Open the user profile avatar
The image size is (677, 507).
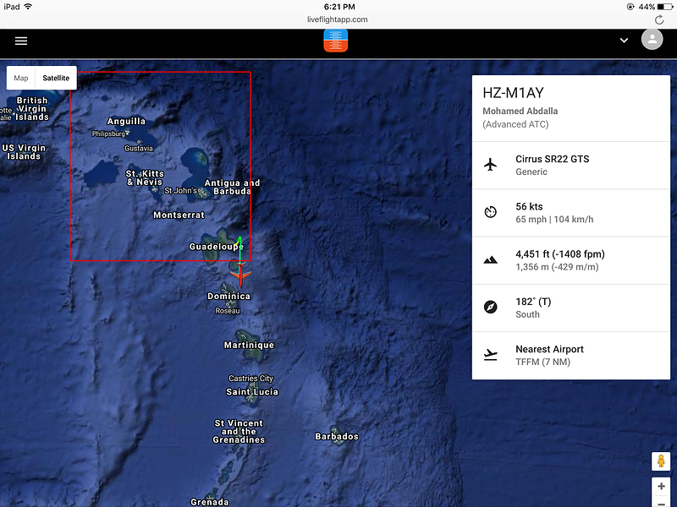pos(652,39)
